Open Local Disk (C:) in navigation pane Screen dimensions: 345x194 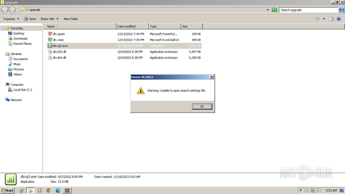coord(23,90)
